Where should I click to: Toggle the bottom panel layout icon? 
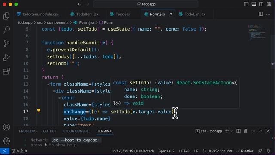click(x=254, y=4)
